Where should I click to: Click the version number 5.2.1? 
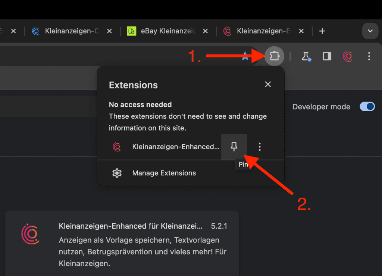(x=219, y=226)
